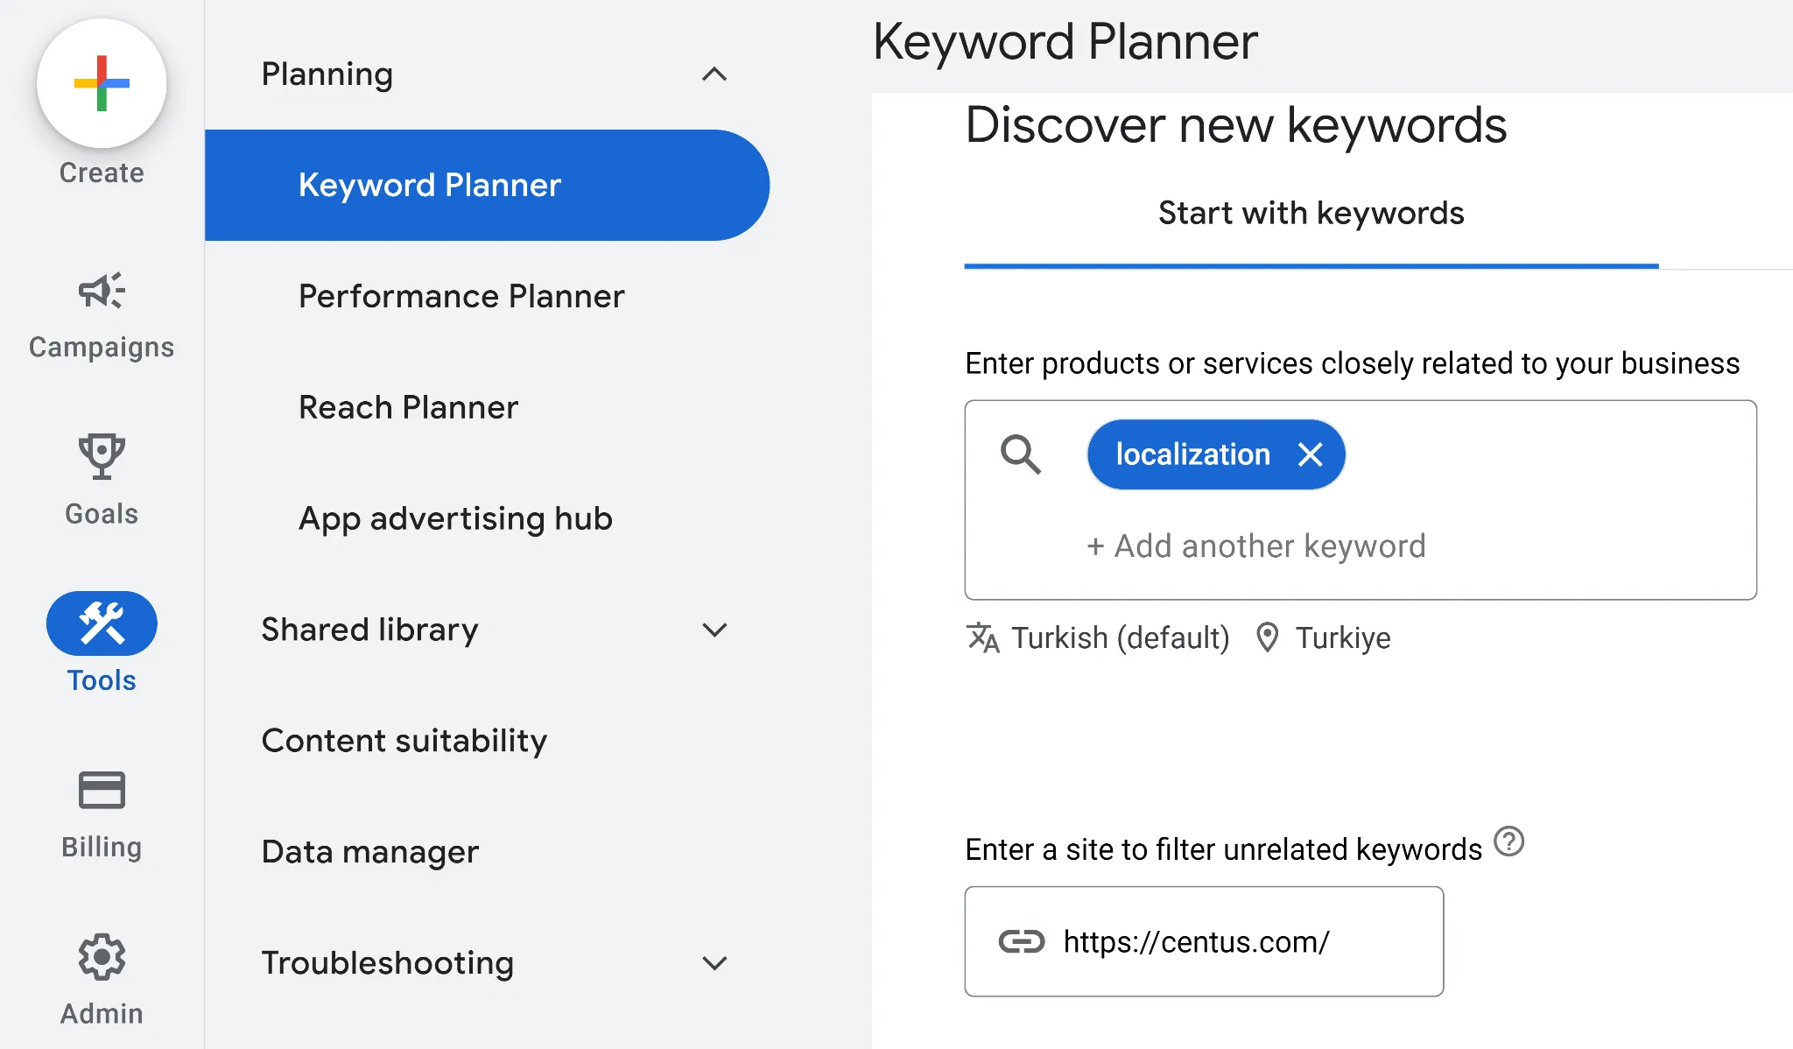Viewport: 1793px width, 1049px height.
Task: Remove the localization keyword chip
Action: 1311,454
